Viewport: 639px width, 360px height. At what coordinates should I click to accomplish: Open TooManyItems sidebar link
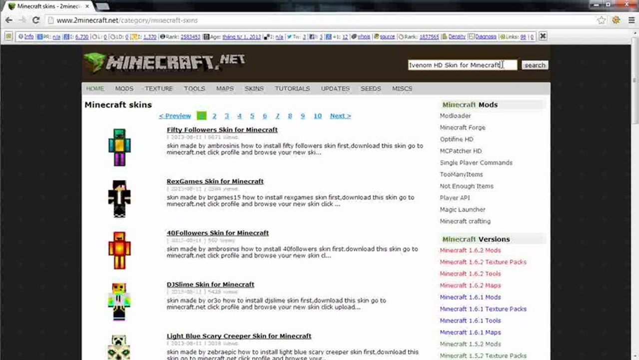[461, 174]
